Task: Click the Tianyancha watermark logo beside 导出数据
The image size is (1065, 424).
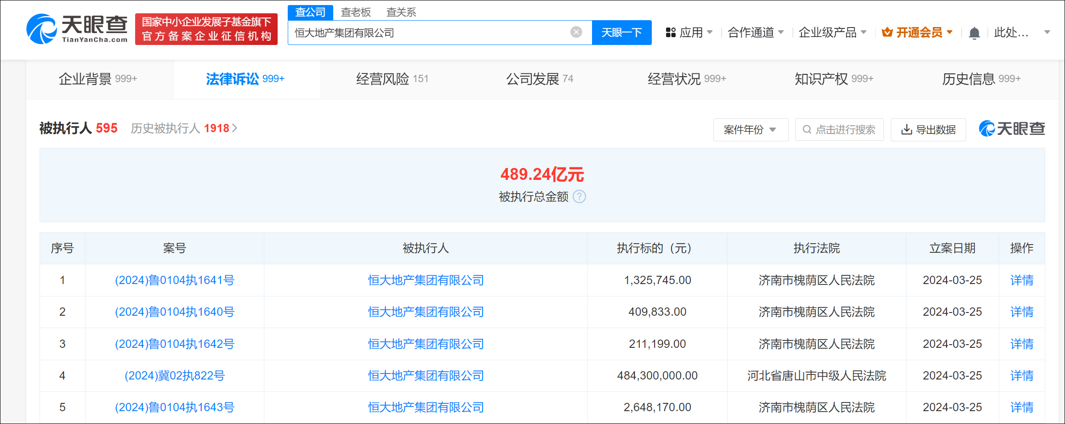Action: [1012, 129]
